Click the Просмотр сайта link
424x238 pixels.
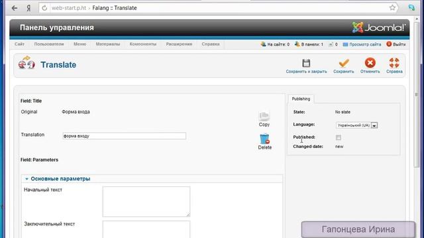(365, 44)
